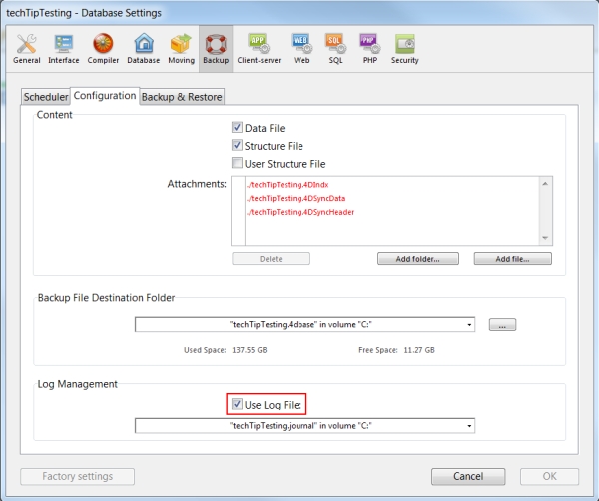
Task: Open the General settings page
Action: tap(27, 48)
